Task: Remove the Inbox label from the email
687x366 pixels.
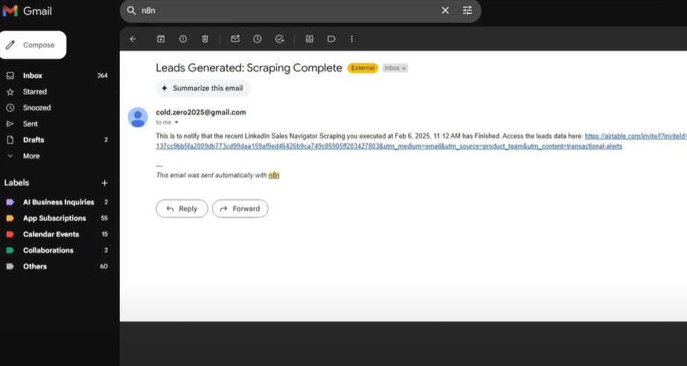Action: click(x=404, y=68)
